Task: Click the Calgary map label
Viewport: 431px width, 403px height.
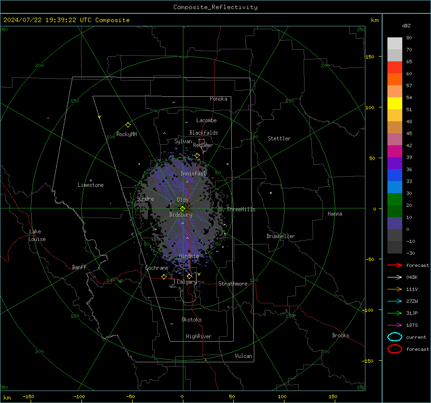Action: point(187,282)
